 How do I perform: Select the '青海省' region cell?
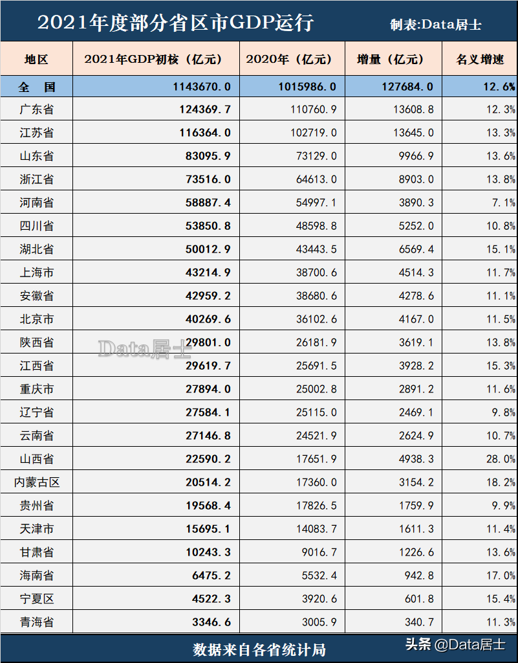point(37,621)
